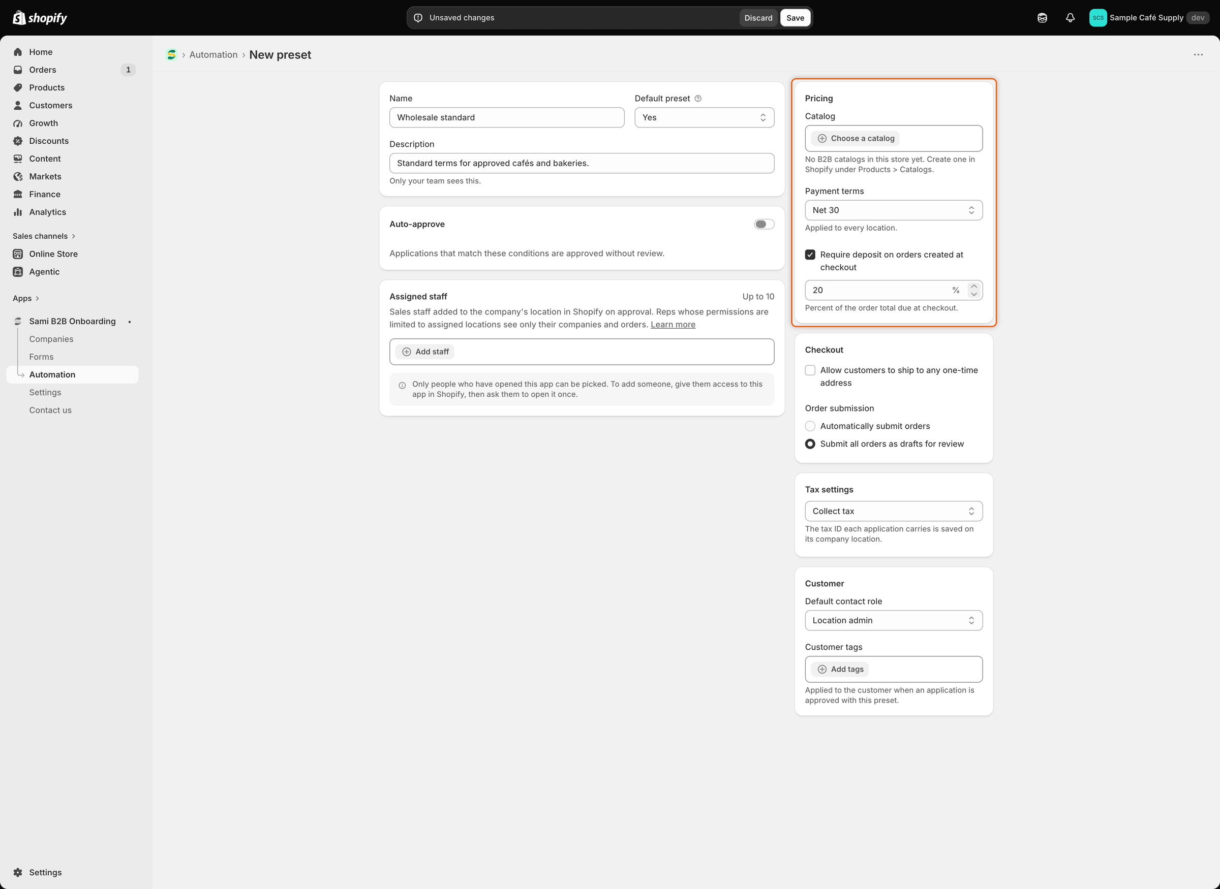The height and width of the screenshot is (889, 1220).
Task: Click the Add staff button
Action: tap(425, 352)
